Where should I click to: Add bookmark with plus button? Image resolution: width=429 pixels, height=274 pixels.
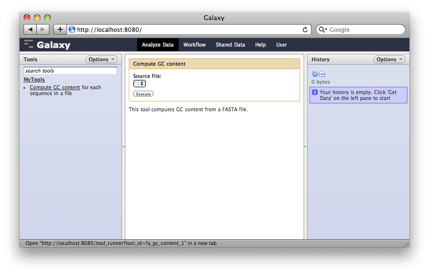click(60, 29)
